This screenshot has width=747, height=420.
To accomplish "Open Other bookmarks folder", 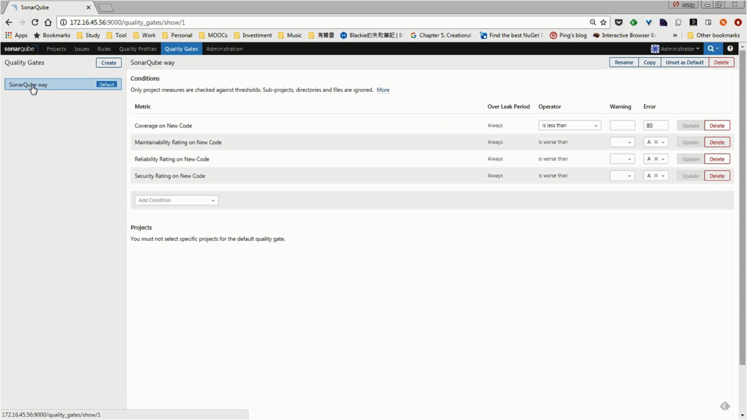I will pos(713,35).
